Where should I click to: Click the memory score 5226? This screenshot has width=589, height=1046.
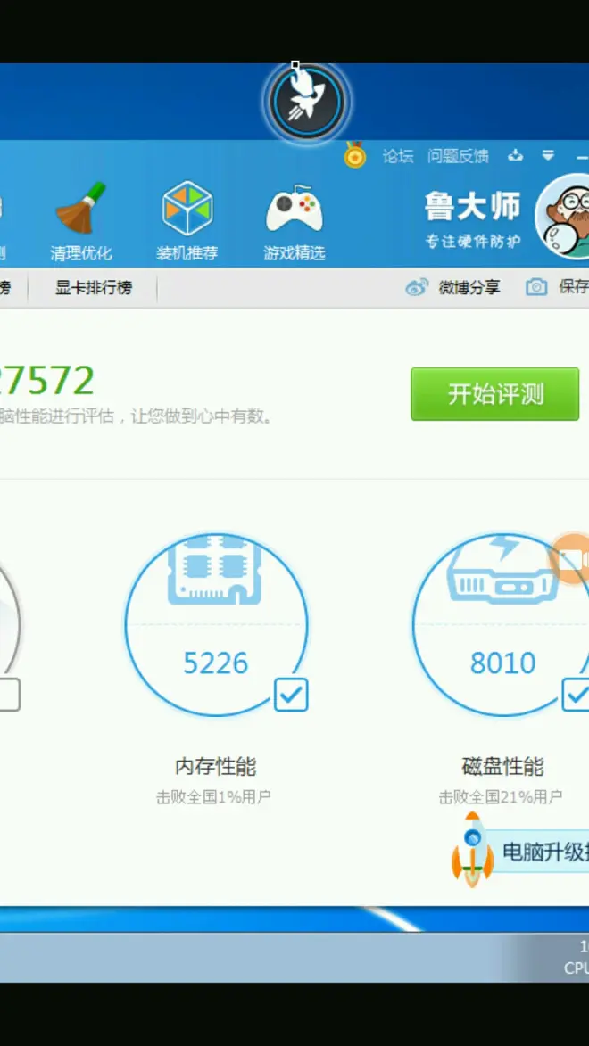pos(215,663)
